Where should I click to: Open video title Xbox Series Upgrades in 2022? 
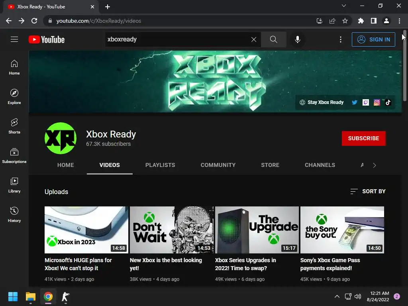click(x=245, y=264)
